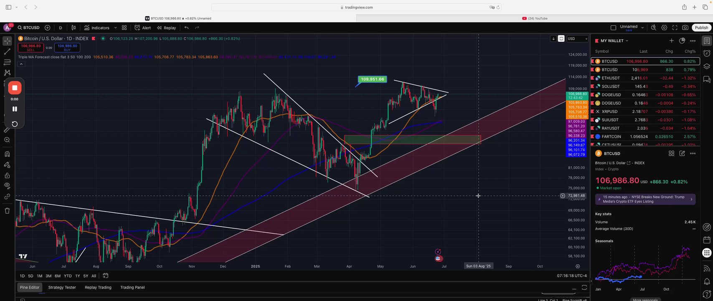
Task: Start bar Replay mode
Action: click(x=166, y=28)
